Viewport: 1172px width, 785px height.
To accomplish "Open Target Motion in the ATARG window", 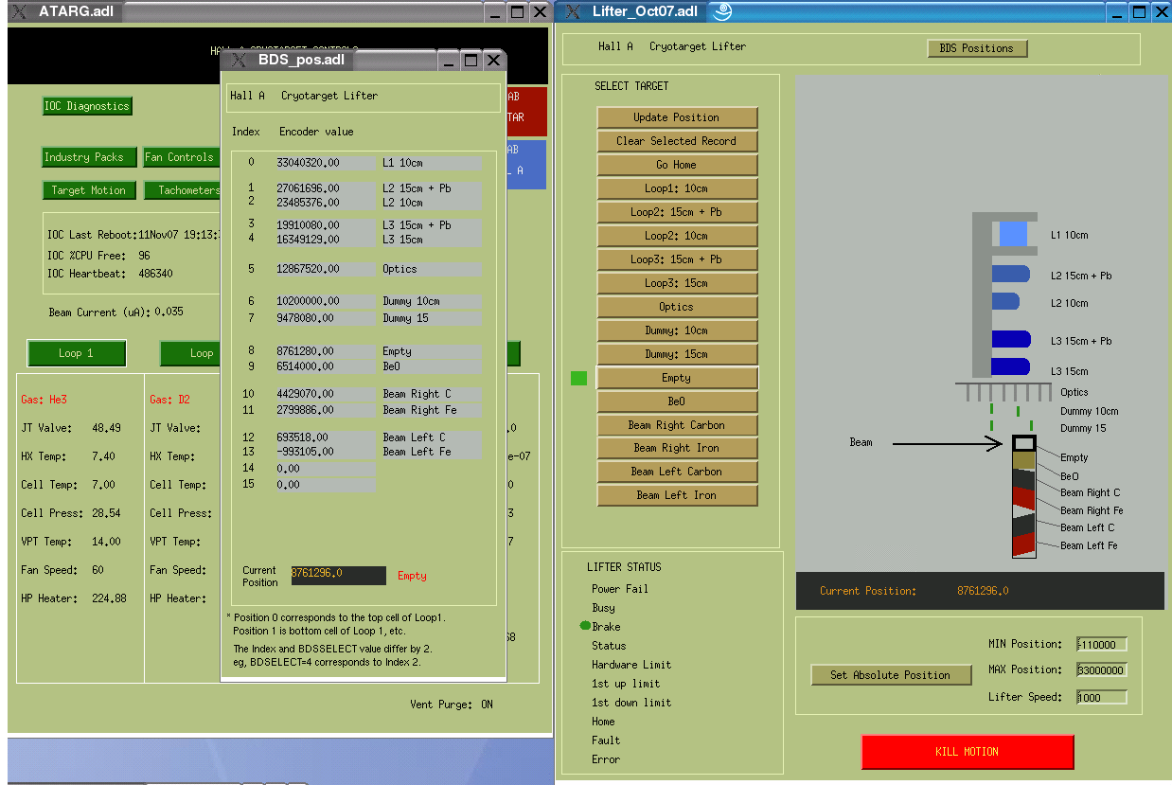I will click(x=89, y=190).
